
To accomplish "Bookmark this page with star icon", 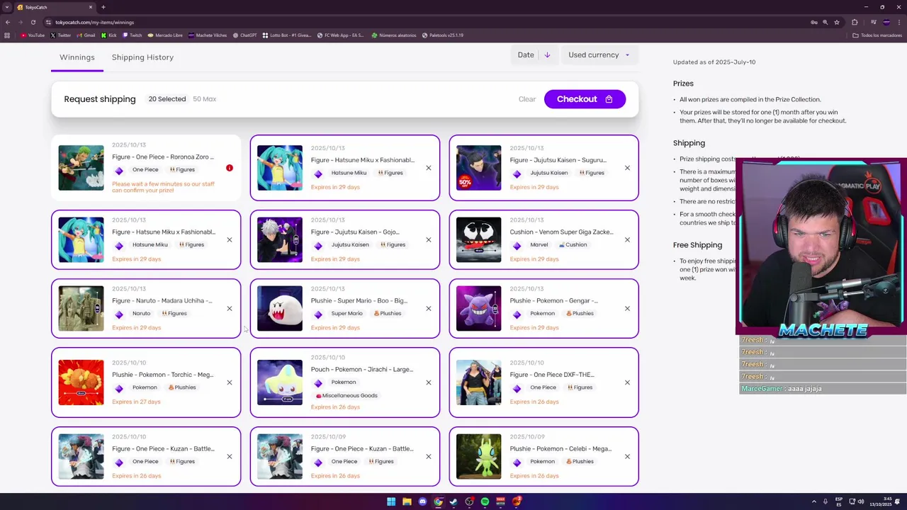I will [837, 22].
